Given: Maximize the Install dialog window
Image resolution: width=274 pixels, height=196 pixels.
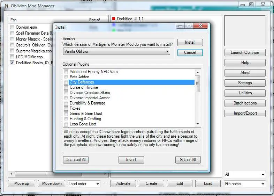Looking at the screenshot, I should coord(189,26).
